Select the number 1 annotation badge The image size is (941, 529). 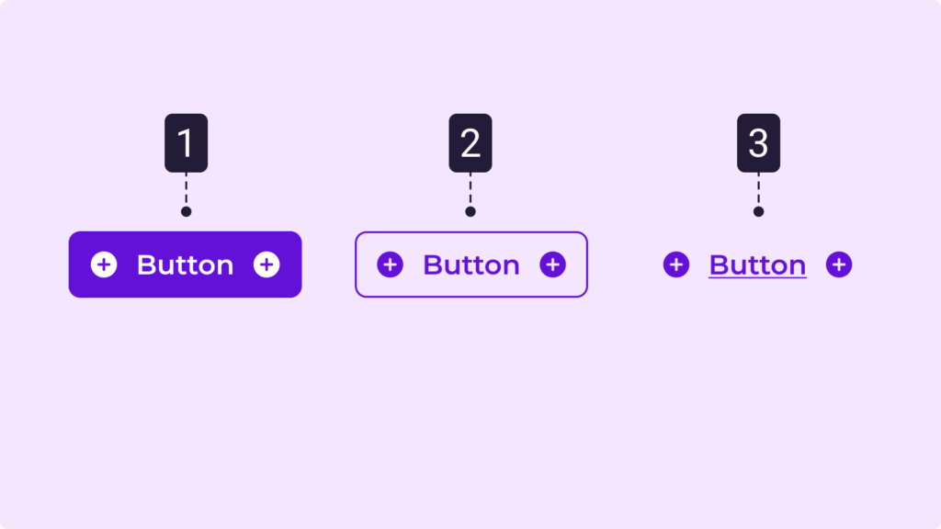click(x=186, y=143)
